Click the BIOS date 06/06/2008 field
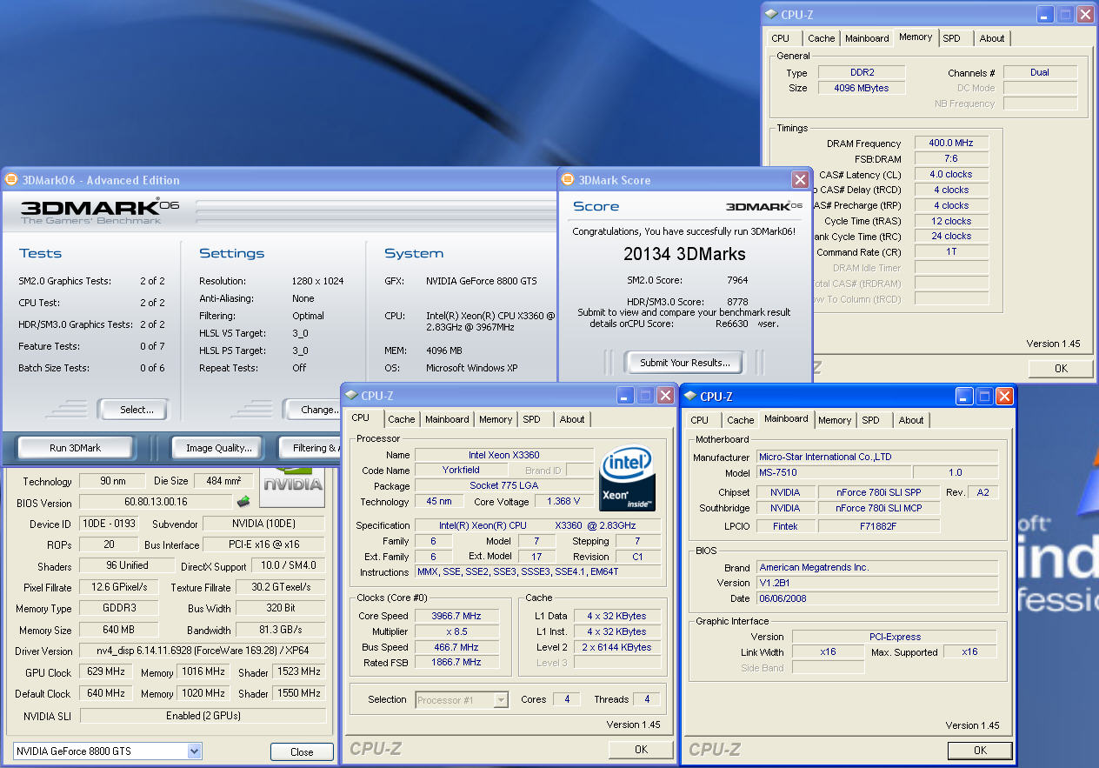The height and width of the screenshot is (768, 1099). 877,598
